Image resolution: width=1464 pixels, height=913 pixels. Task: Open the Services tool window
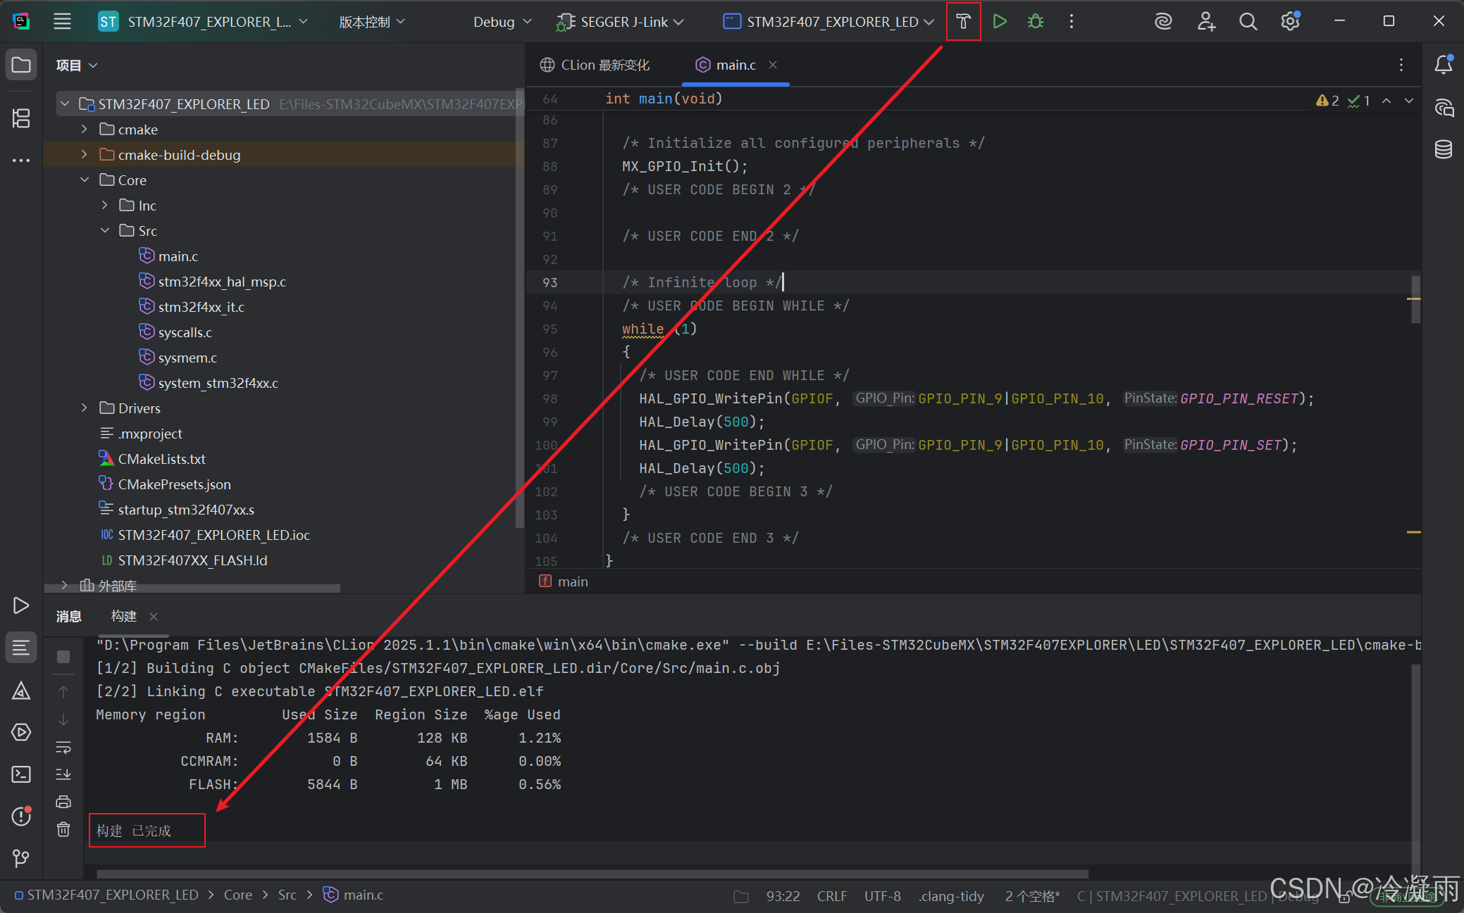(21, 732)
